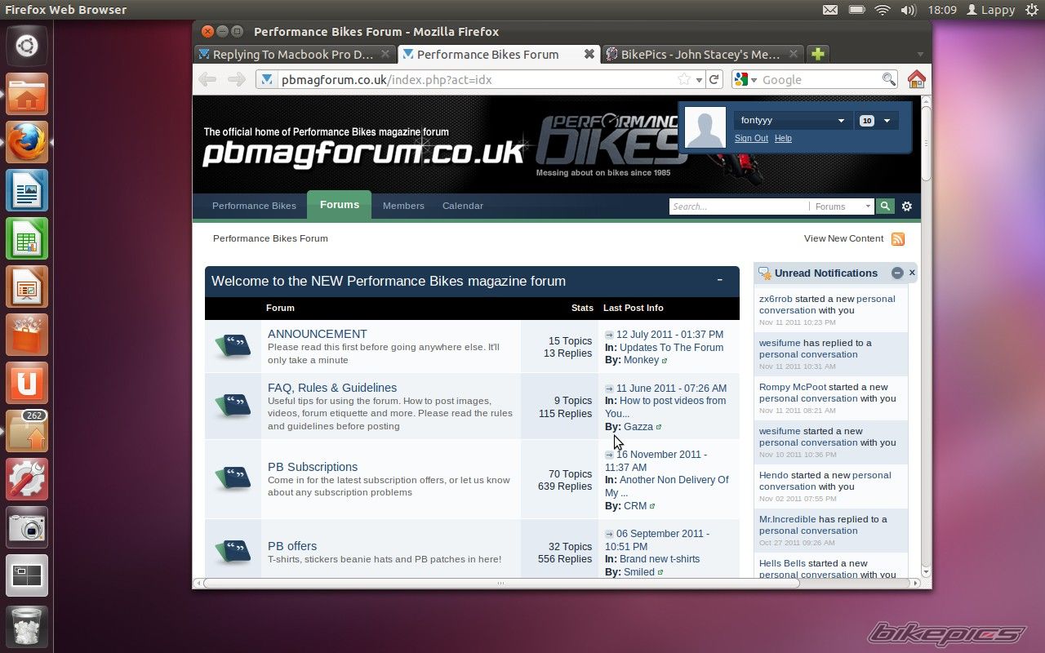1045x653 pixels.
Task: Open advanced search gear icon
Action: click(907, 207)
